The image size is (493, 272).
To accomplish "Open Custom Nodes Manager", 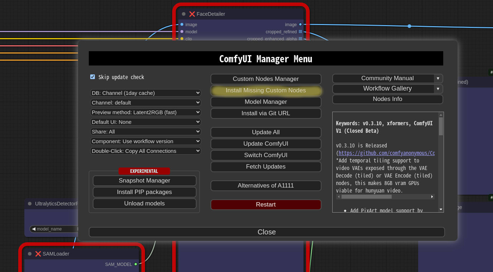I will (266, 79).
